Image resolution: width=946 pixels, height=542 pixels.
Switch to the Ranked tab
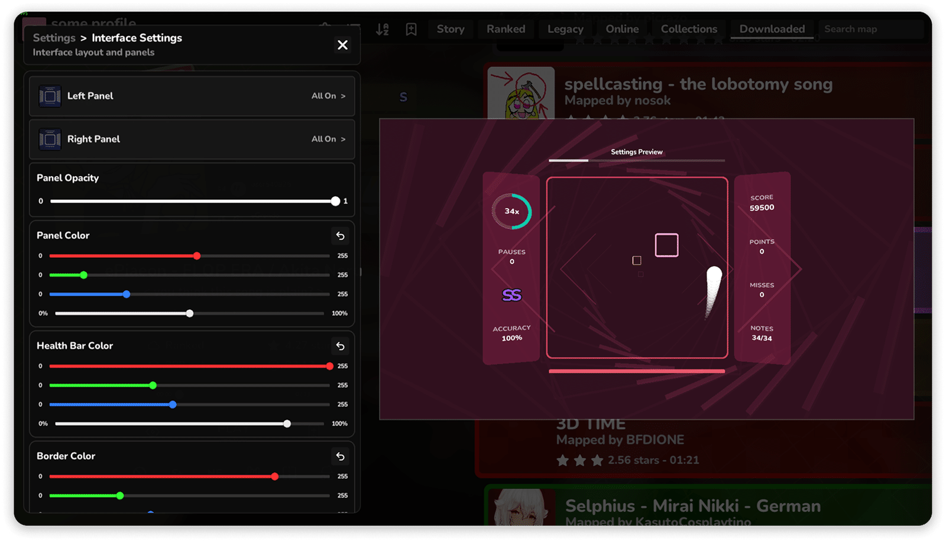click(x=506, y=29)
